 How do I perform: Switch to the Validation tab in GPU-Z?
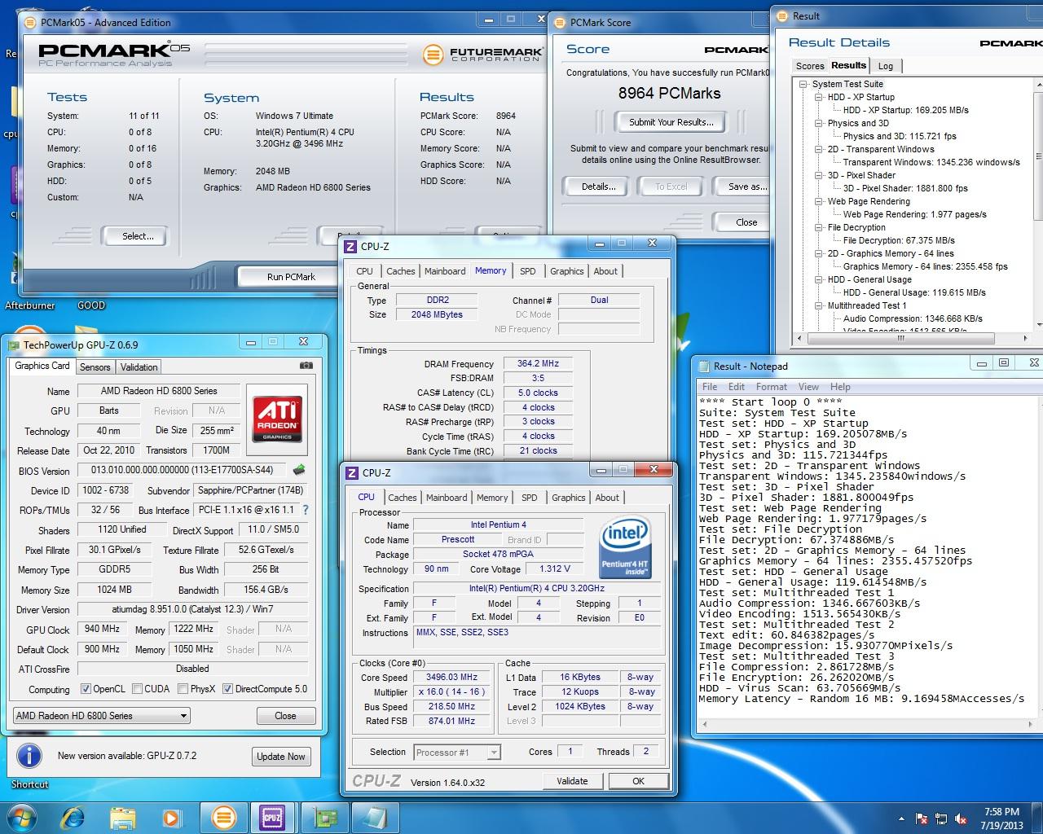coord(139,367)
